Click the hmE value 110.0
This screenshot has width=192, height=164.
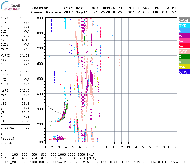pyautogui.click(x=24, y=99)
